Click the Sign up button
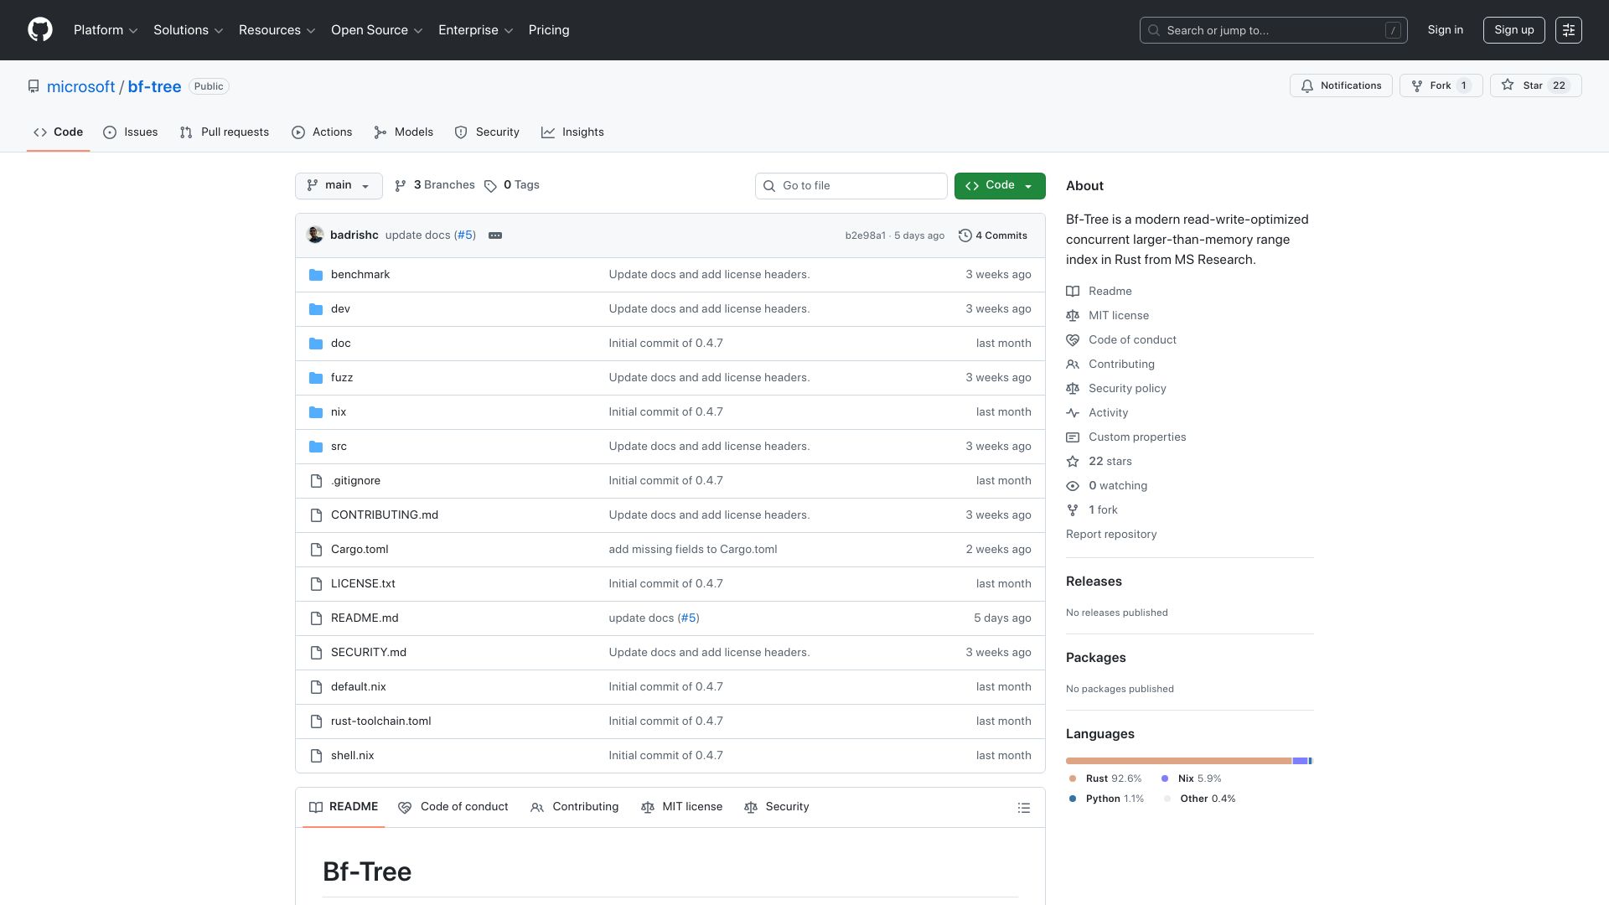The height and width of the screenshot is (905, 1609). pyautogui.click(x=1514, y=30)
